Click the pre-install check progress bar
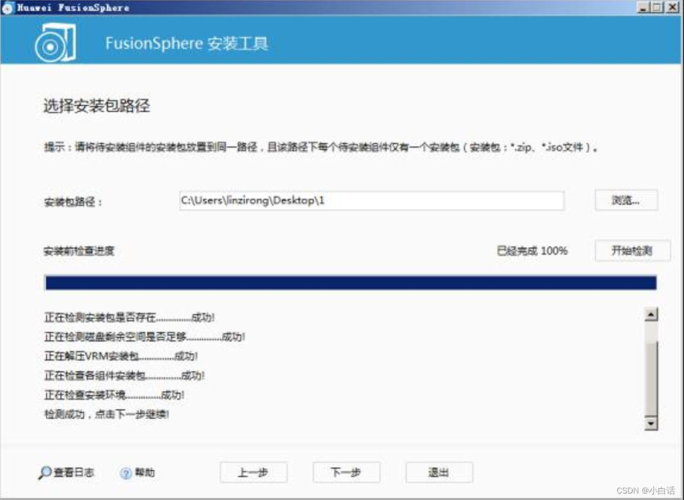The width and height of the screenshot is (684, 500). pyautogui.click(x=350, y=282)
